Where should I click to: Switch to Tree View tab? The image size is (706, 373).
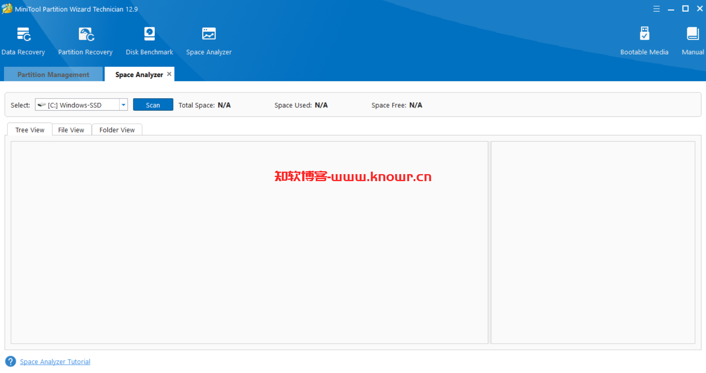coord(30,130)
